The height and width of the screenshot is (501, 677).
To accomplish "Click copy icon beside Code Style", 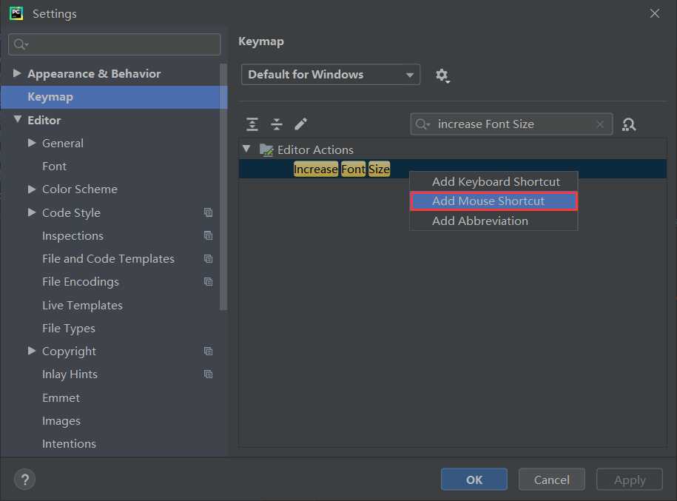I will [x=208, y=212].
